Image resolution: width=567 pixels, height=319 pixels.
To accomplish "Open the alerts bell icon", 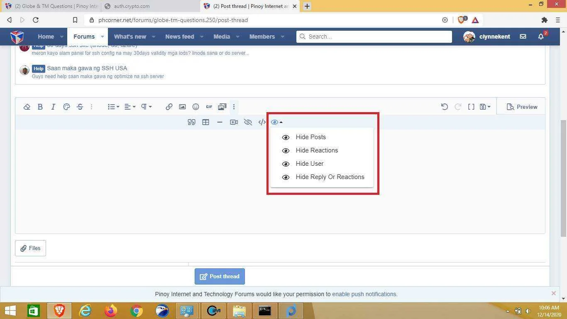I will pyautogui.click(x=541, y=37).
